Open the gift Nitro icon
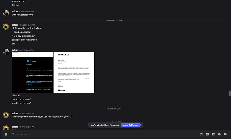Image resolution: width=231 pixels, height=139 pixels. point(201,134)
